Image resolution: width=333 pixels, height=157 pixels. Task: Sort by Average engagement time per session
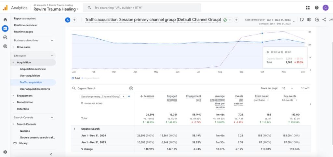tap(217, 102)
